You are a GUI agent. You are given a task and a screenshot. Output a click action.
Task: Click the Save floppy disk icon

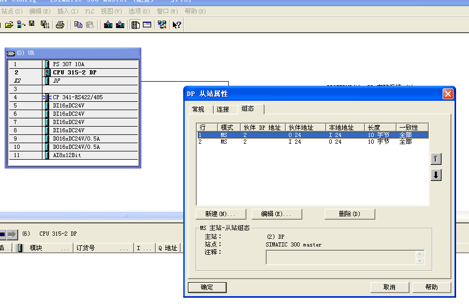point(32,24)
